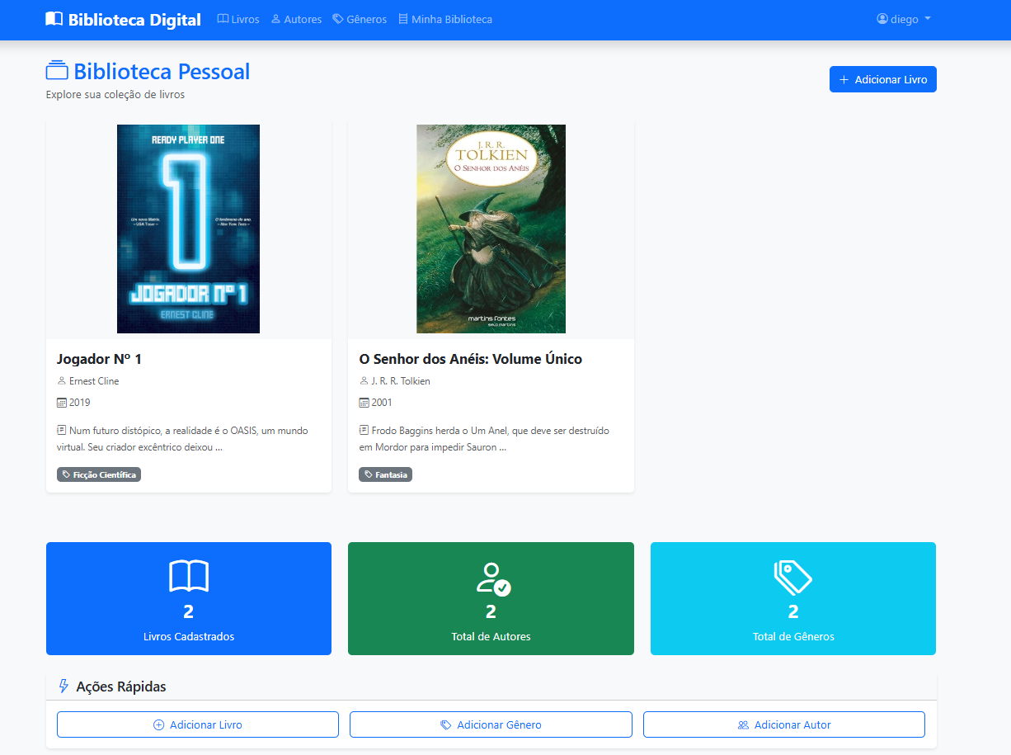Screen dimensions: 1011x755
Task: Open the diego user dropdown menu
Action: (904, 19)
